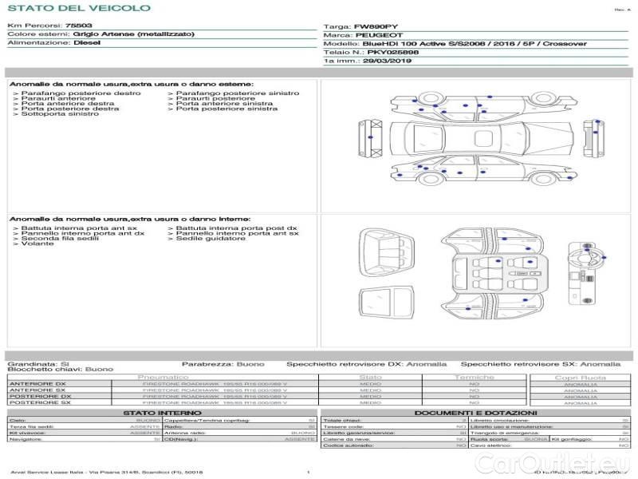
Task: Click the 'STATO DEL VEICOLO' title
Action: 79,8
